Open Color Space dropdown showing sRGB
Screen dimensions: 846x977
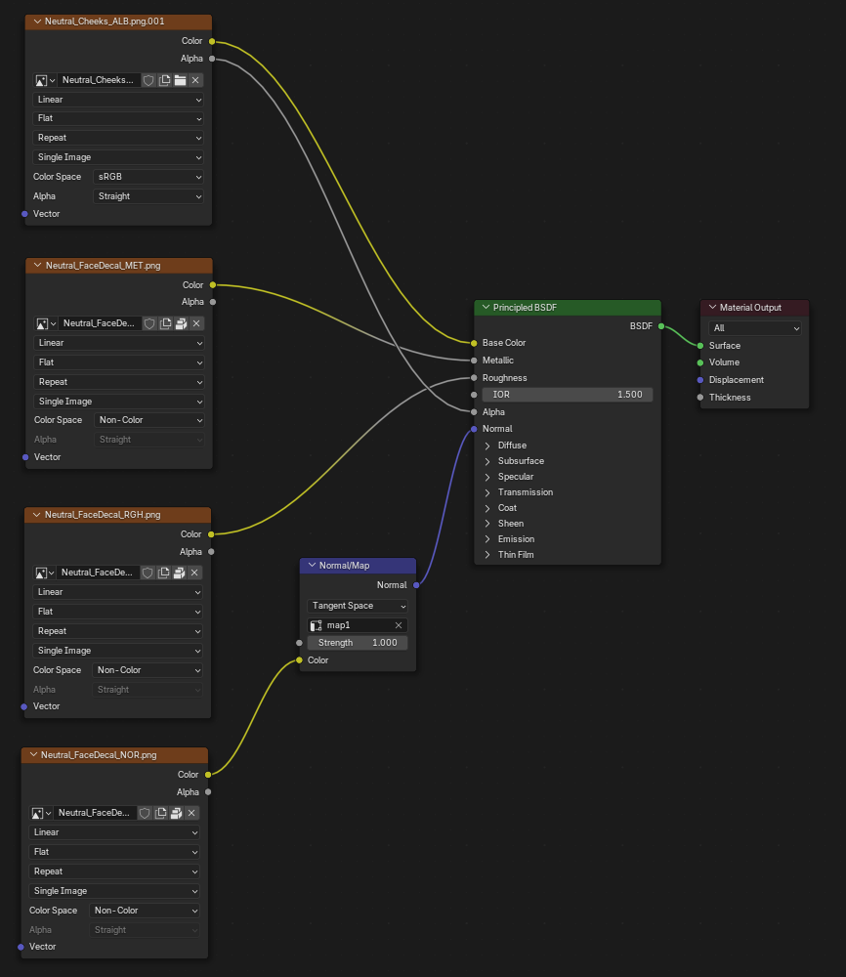tap(149, 177)
